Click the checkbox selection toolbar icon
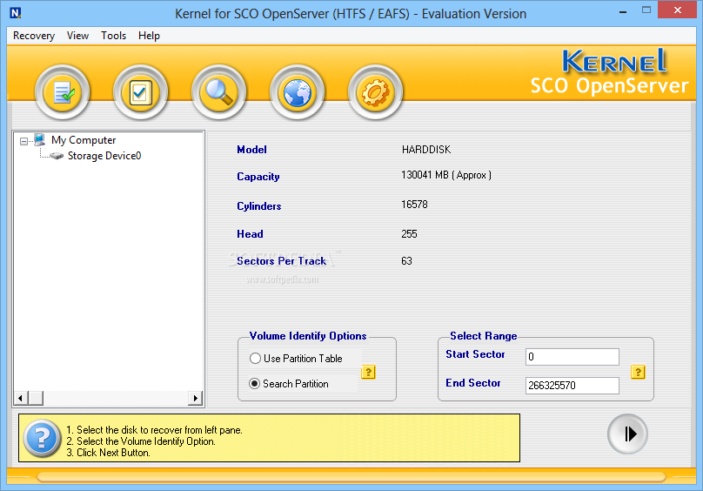 pos(140,92)
